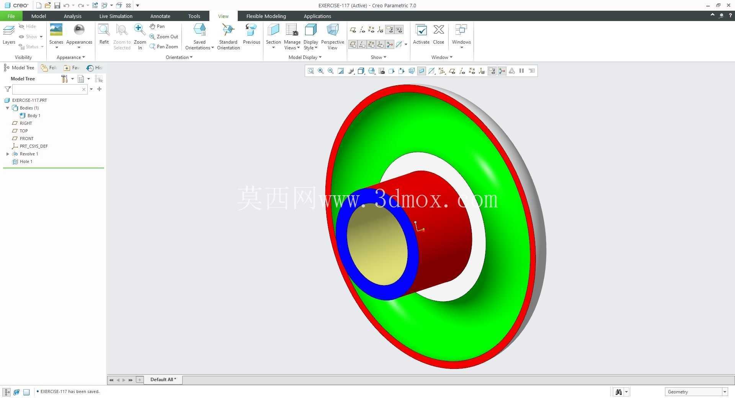
Task: Open the File menu
Action: pos(11,16)
